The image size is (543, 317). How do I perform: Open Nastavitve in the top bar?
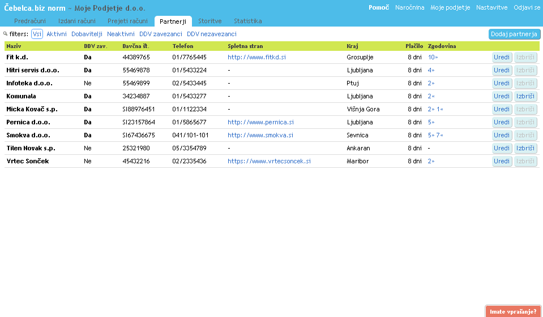click(491, 8)
